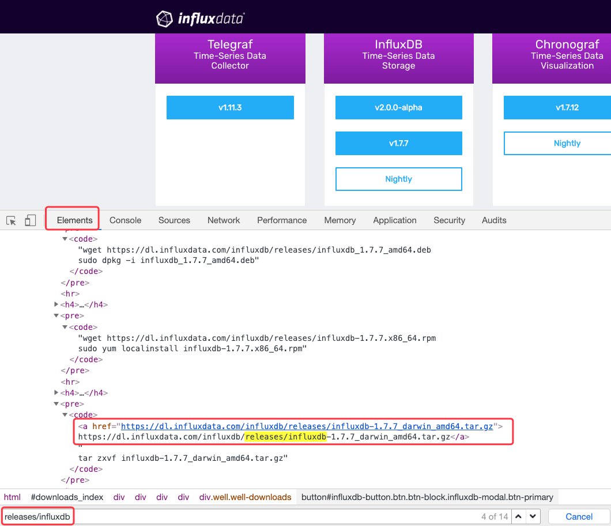Select the sudo yum localinstall line
Image resolution: width=611 pixels, height=526 pixels.
pyautogui.click(x=193, y=348)
